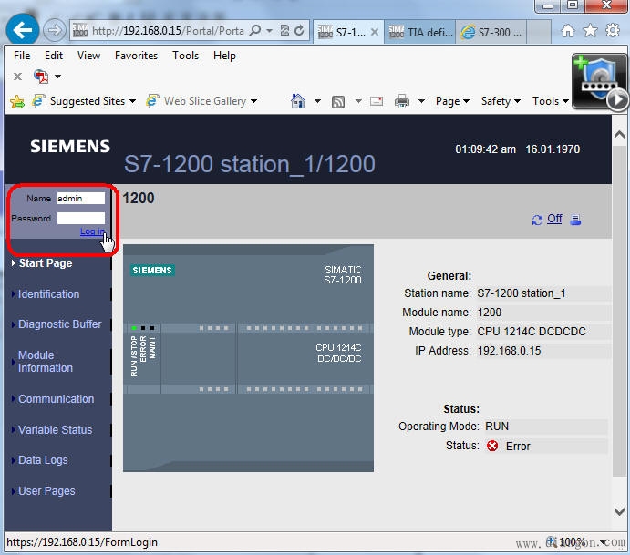Expand the Page dropdown menu
Image resolution: width=630 pixels, height=555 pixels.
click(x=452, y=101)
